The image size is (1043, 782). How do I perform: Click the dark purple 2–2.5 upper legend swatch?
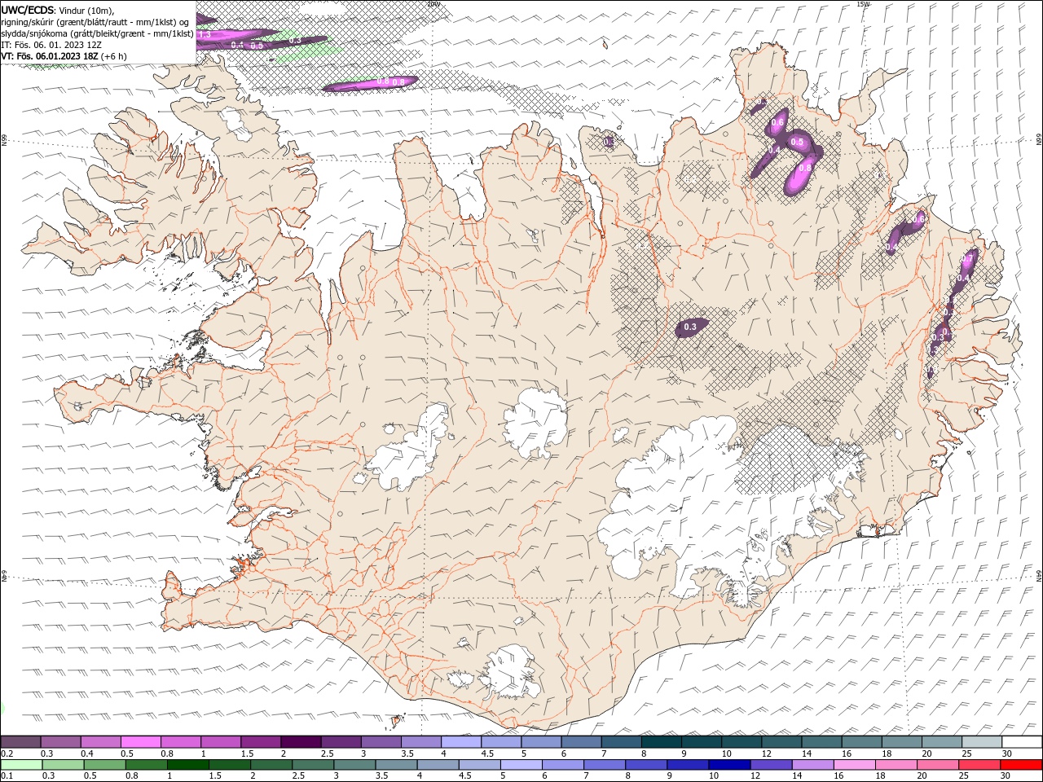(301, 741)
